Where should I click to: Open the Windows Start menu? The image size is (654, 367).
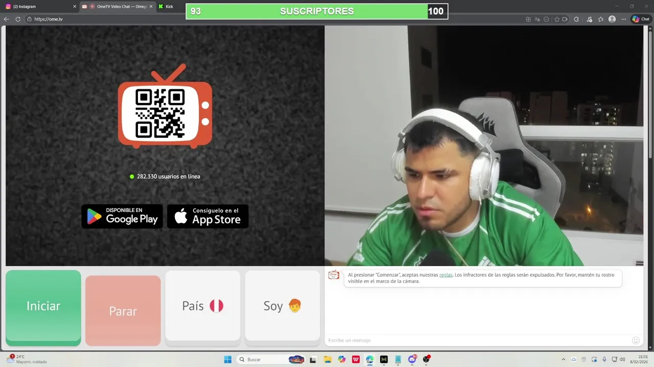[228, 359]
